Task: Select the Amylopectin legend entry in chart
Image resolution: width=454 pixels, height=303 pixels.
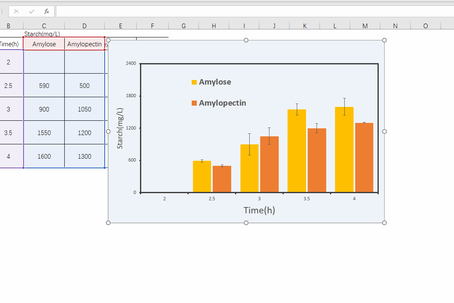Action: tap(219, 103)
